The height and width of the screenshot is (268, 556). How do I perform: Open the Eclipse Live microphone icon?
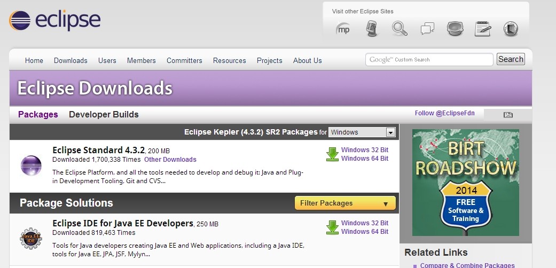point(371,29)
